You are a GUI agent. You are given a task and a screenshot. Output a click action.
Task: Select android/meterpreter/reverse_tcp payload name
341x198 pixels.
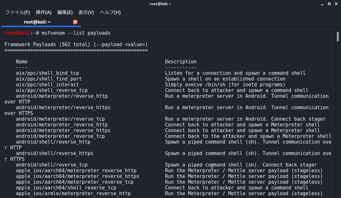tap(61, 119)
